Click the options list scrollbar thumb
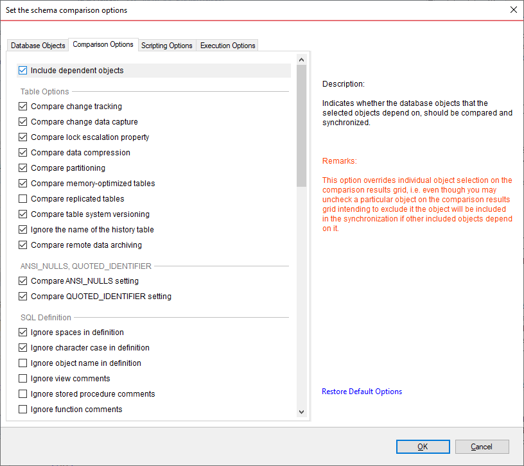The height and width of the screenshot is (466, 524). (302, 125)
